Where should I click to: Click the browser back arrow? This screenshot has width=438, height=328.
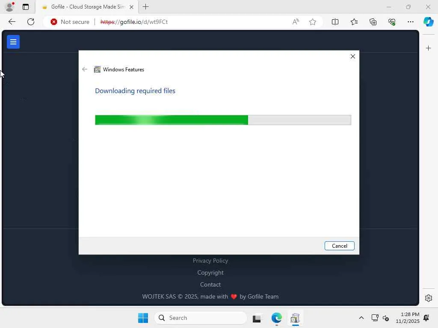(12, 22)
